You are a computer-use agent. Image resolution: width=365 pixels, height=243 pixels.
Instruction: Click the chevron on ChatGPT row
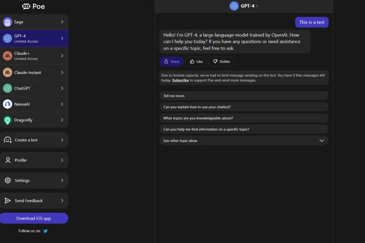tap(62, 89)
